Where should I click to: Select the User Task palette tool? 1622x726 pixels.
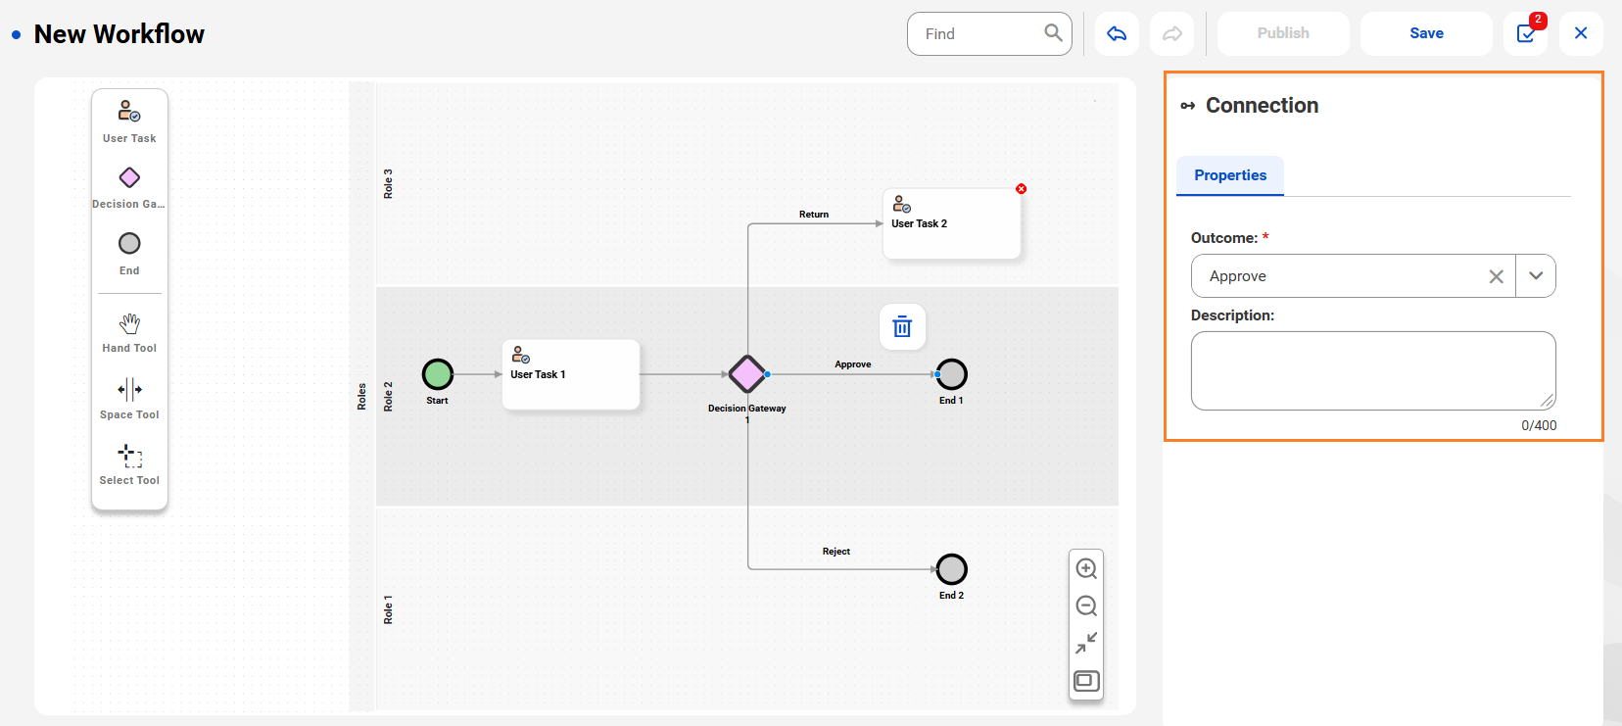click(x=129, y=121)
